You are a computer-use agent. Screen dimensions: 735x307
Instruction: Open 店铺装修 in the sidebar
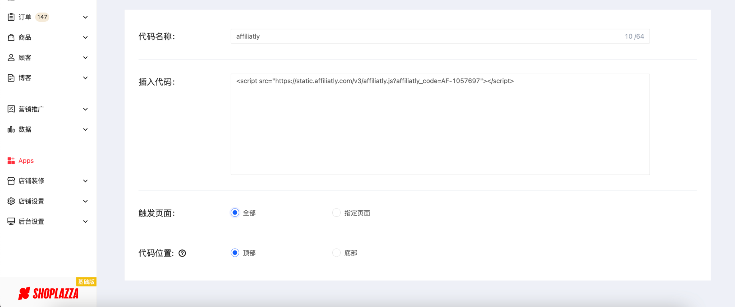(x=48, y=181)
